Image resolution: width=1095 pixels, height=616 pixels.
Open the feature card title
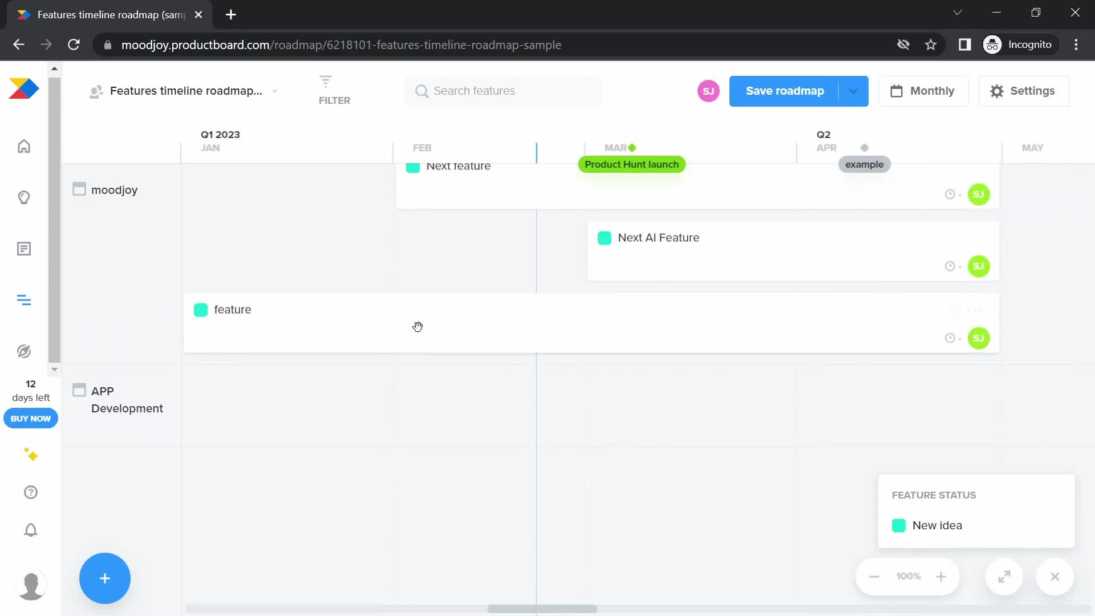coord(233,310)
